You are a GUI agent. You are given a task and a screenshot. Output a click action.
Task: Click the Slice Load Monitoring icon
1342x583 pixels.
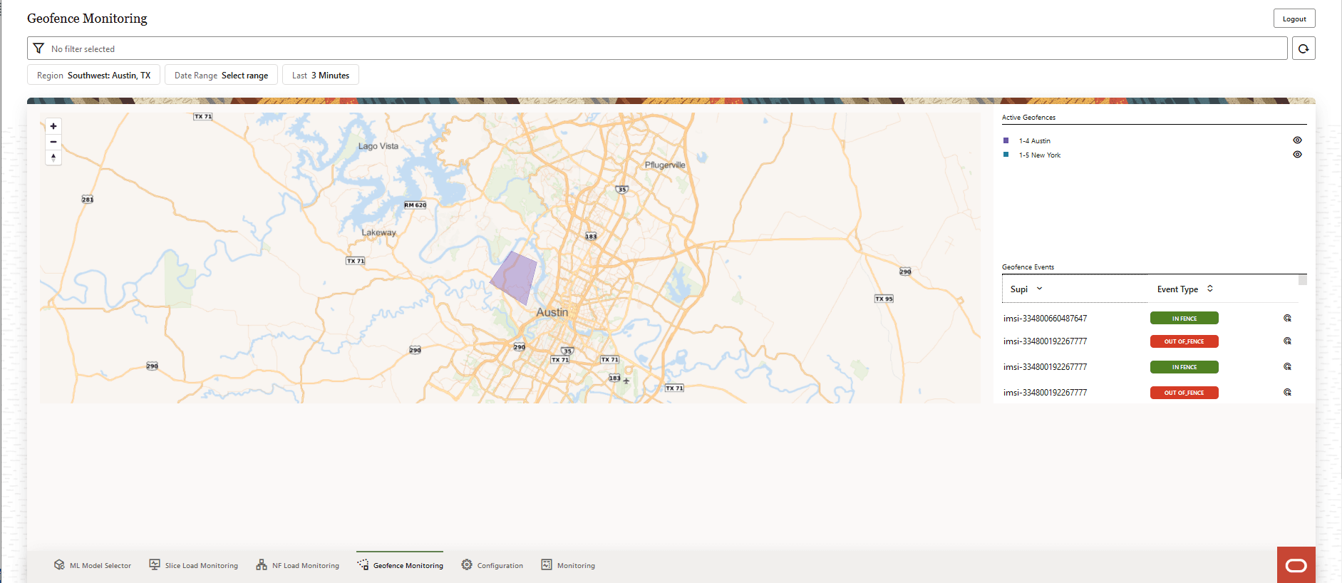155,564
